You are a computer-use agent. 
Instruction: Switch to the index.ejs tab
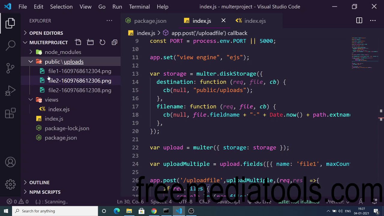point(255,21)
